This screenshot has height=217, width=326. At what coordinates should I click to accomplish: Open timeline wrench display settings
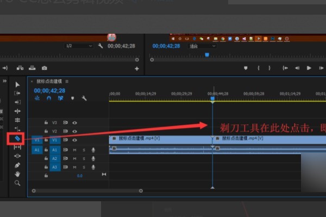84,98
